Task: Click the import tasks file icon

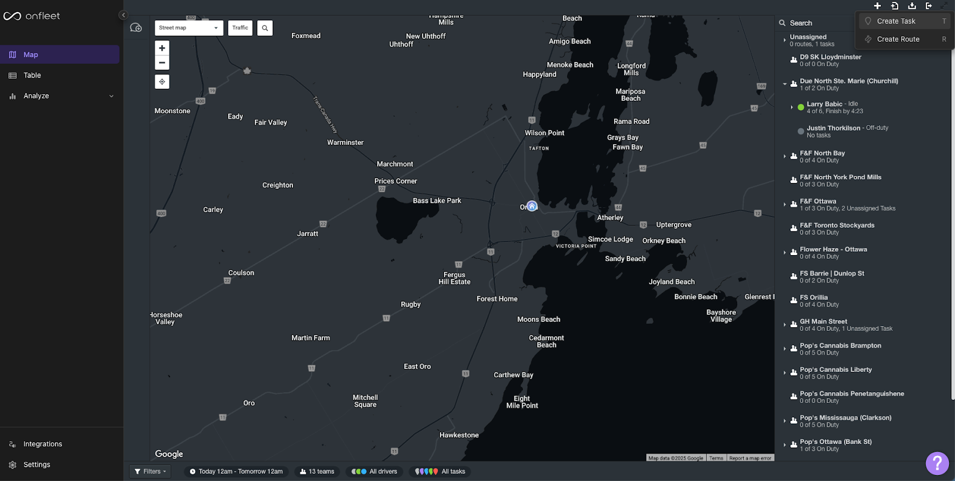Action: pyautogui.click(x=895, y=6)
